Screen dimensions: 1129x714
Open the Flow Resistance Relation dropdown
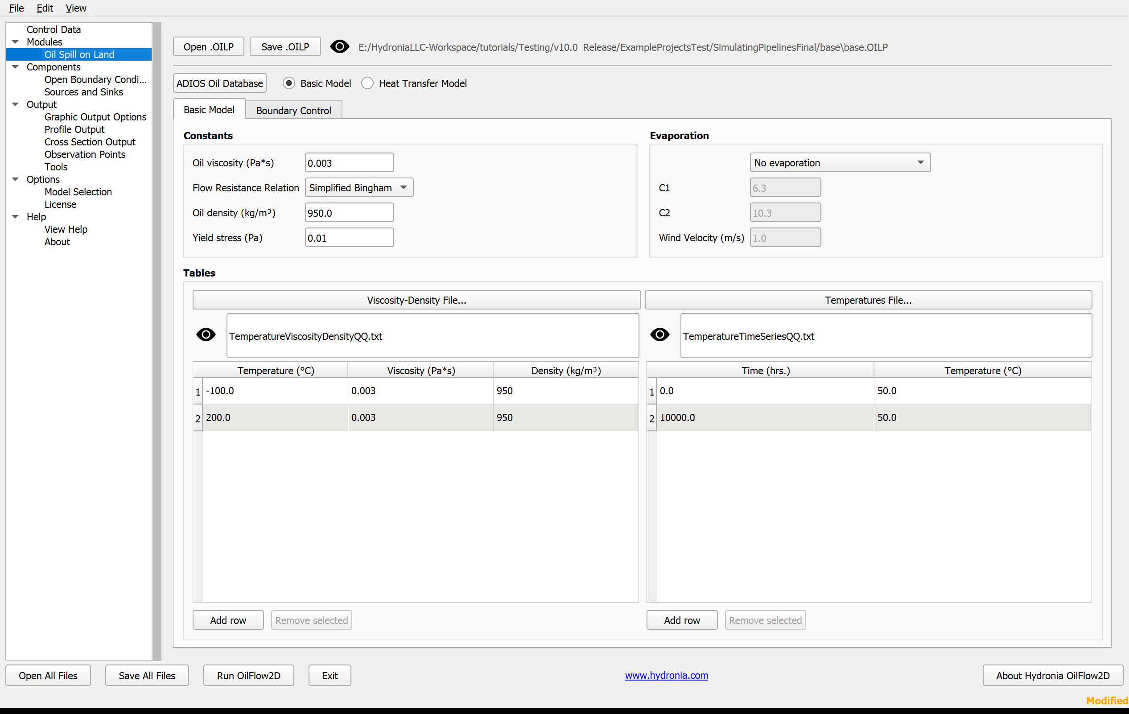359,188
